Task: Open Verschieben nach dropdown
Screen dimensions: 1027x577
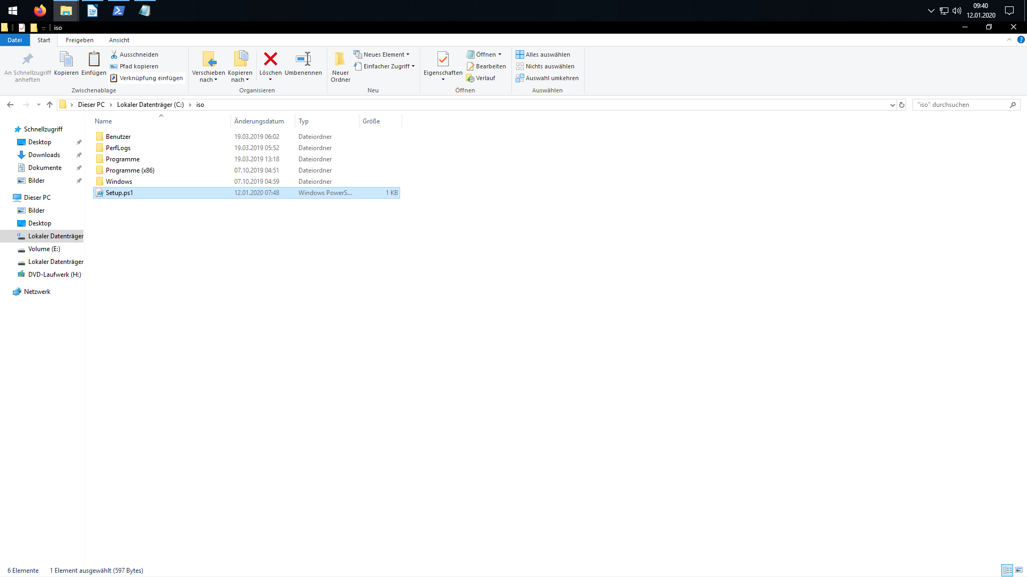Action: point(209,67)
